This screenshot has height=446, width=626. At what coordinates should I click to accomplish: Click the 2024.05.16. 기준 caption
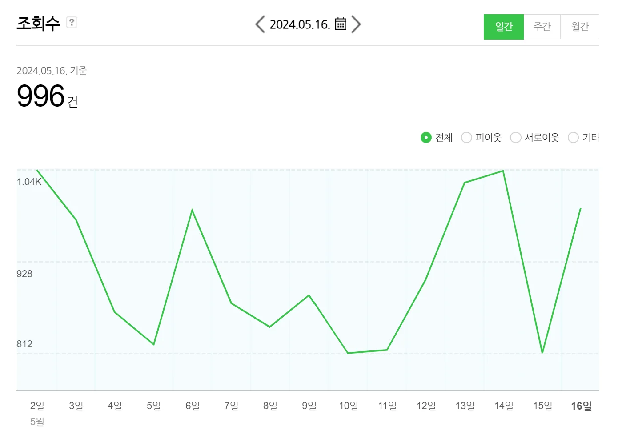[x=52, y=71]
